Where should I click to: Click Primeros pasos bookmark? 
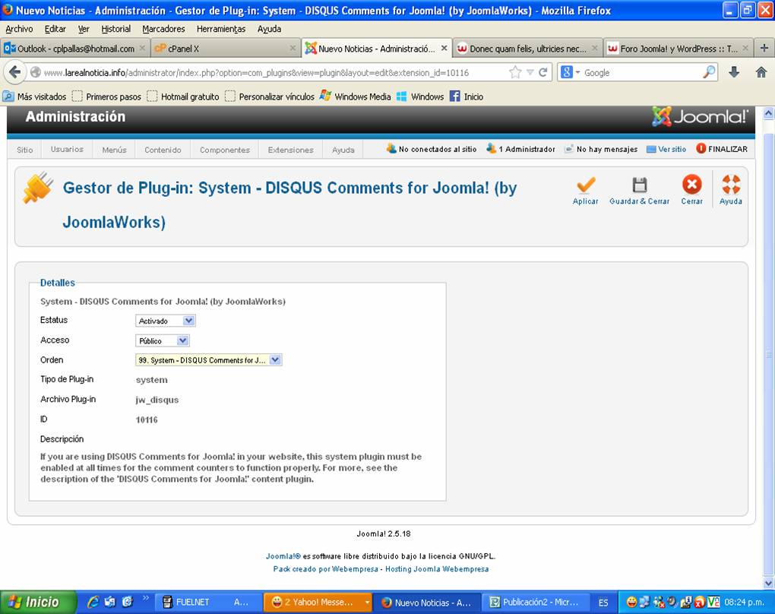coord(107,97)
